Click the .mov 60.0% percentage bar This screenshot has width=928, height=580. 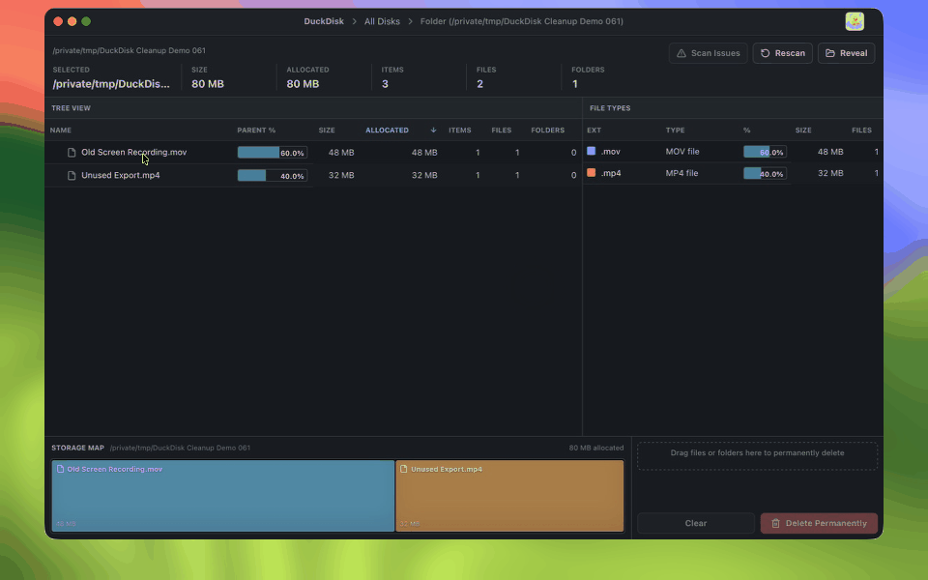(765, 152)
